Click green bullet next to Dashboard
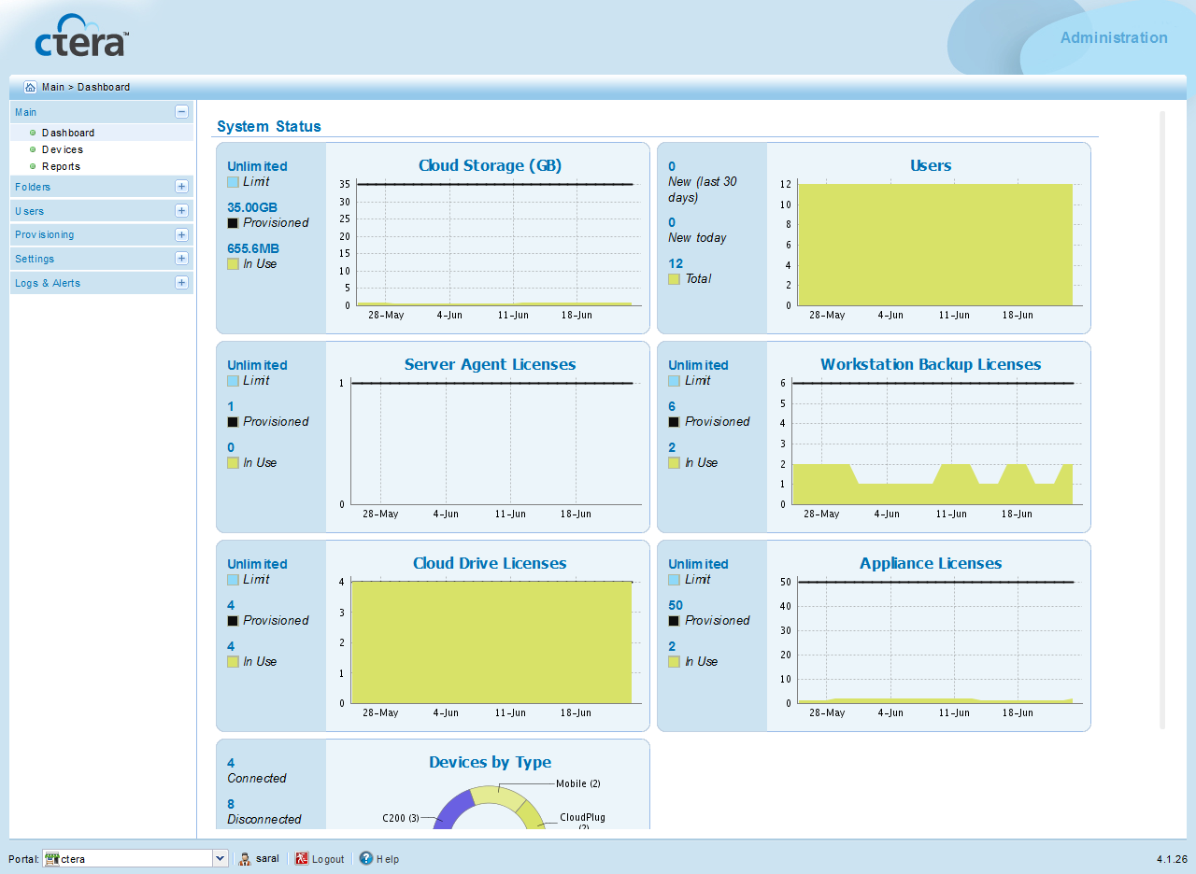The width and height of the screenshot is (1196, 874). point(33,133)
